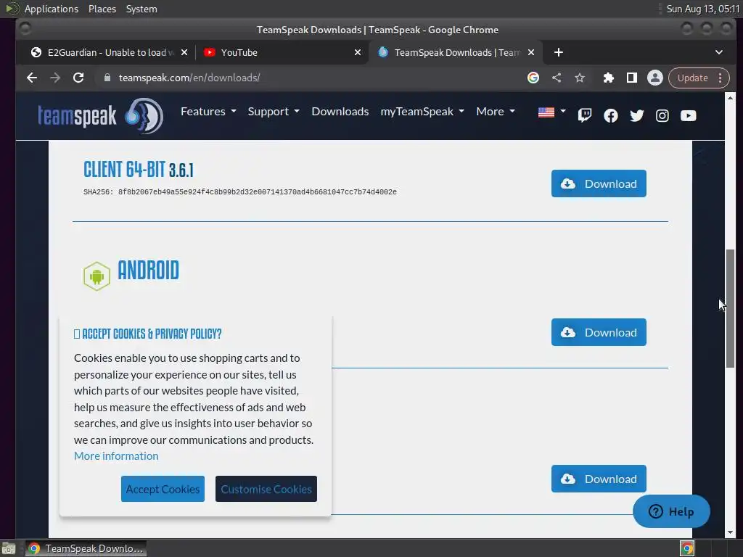
Task: Close the E2Guardian tab
Action: [x=184, y=52]
